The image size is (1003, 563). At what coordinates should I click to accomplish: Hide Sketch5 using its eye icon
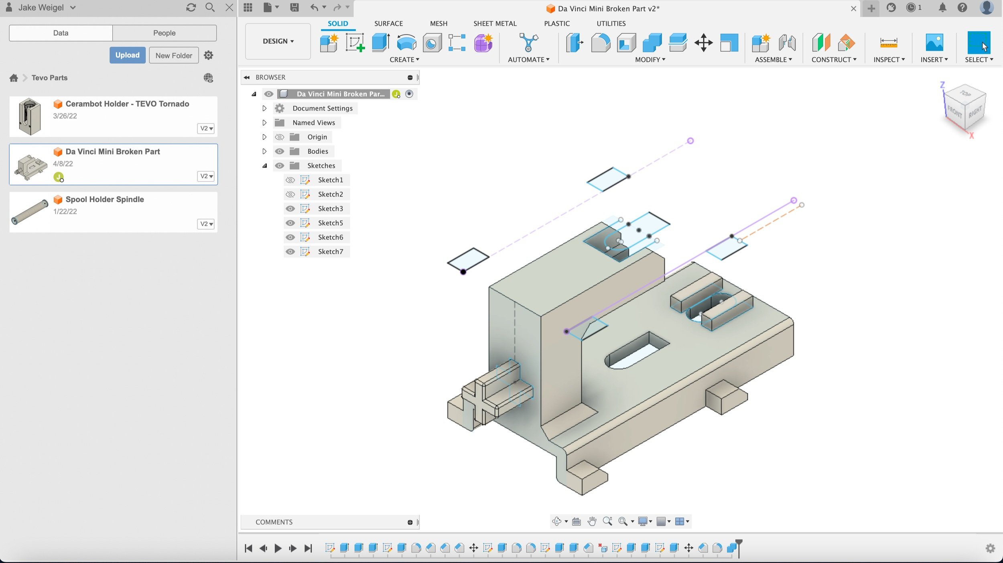pyautogui.click(x=290, y=223)
